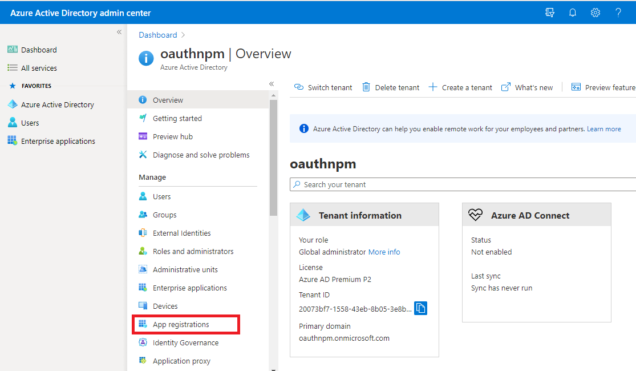Open Roles and administrators
This screenshot has height=371, width=636.
click(x=193, y=251)
